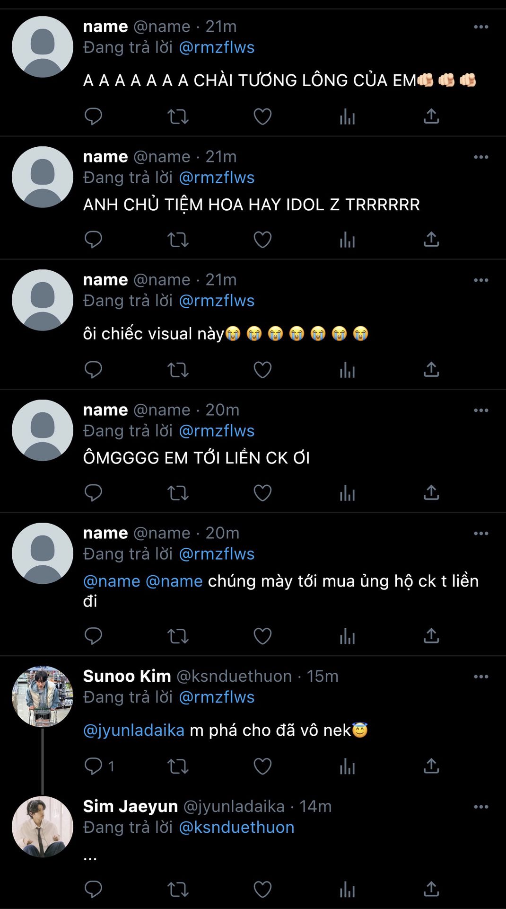Open more menu on 'CHÀI TƯƠNG LÔNG' tweet
This screenshot has width=506, height=909.
pyautogui.click(x=481, y=27)
